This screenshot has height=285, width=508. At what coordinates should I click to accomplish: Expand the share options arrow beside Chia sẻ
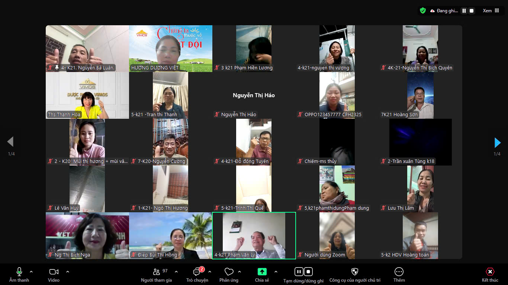pos(276,272)
